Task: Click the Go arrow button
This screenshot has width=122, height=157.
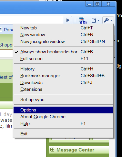Action: 68,20
